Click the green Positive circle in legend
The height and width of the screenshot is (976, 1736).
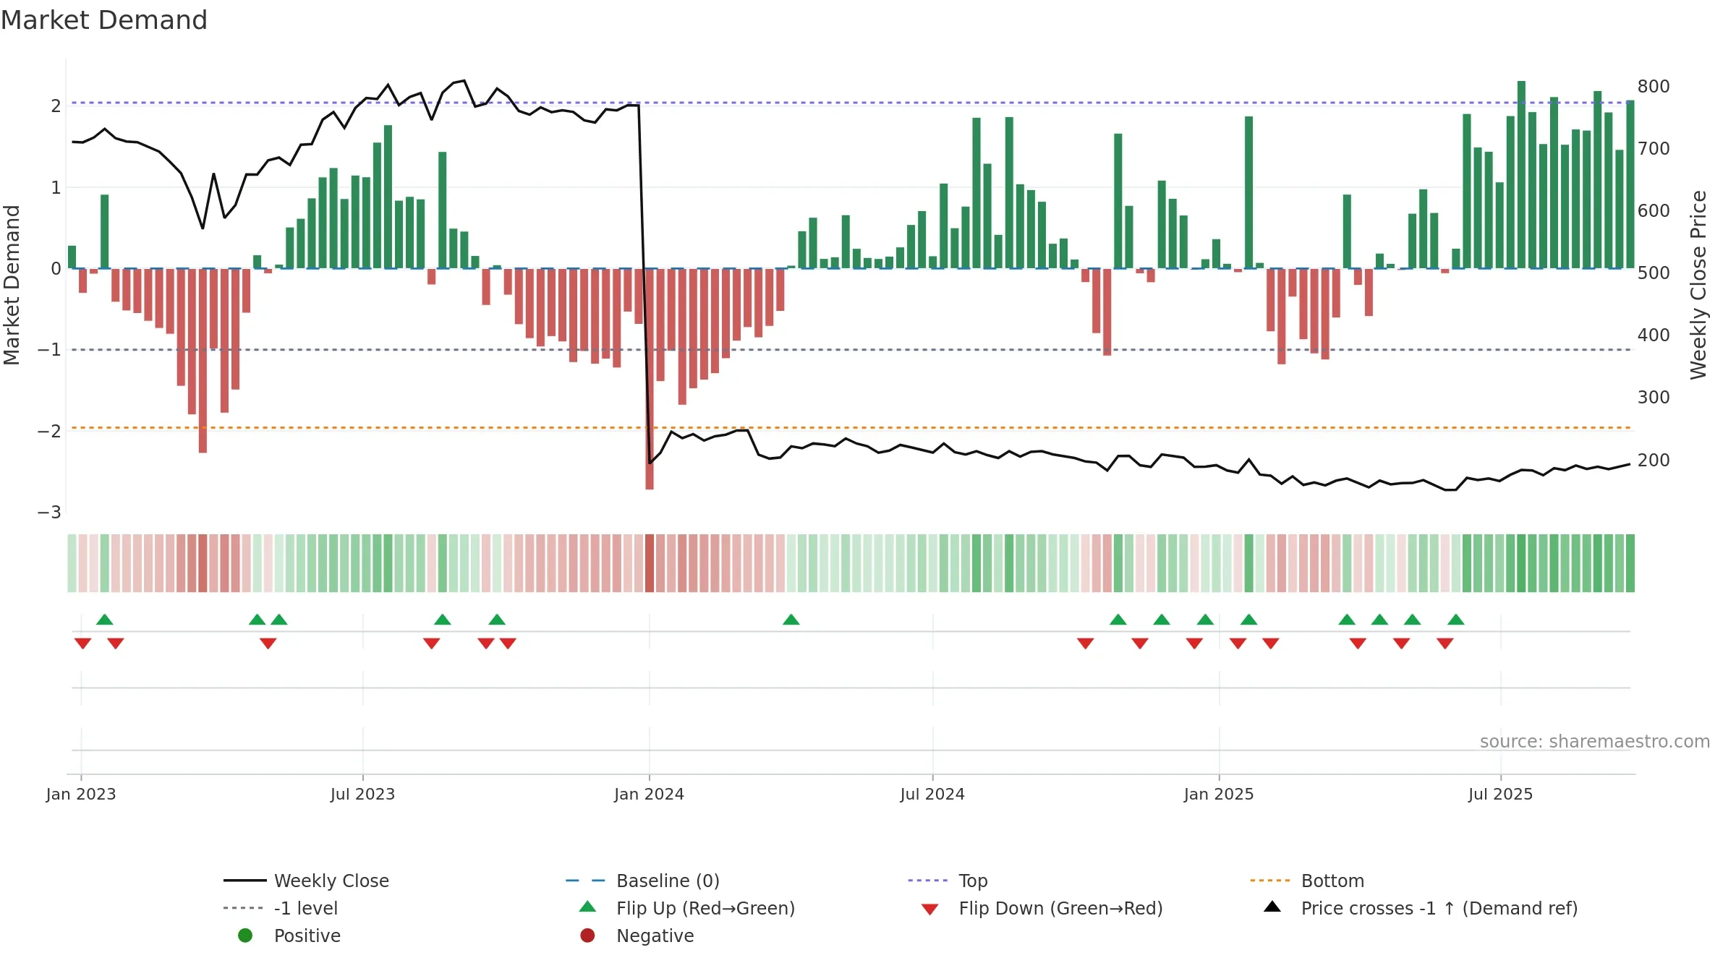[x=245, y=936]
